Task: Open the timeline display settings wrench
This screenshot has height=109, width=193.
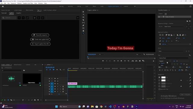Action: click(60, 70)
